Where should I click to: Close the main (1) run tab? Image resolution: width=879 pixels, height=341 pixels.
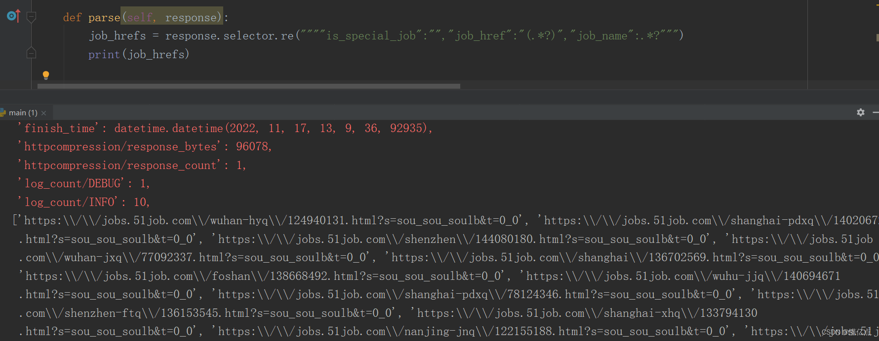(44, 113)
